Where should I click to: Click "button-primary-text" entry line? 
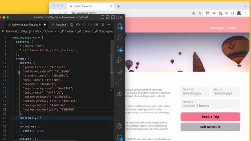point(51,101)
